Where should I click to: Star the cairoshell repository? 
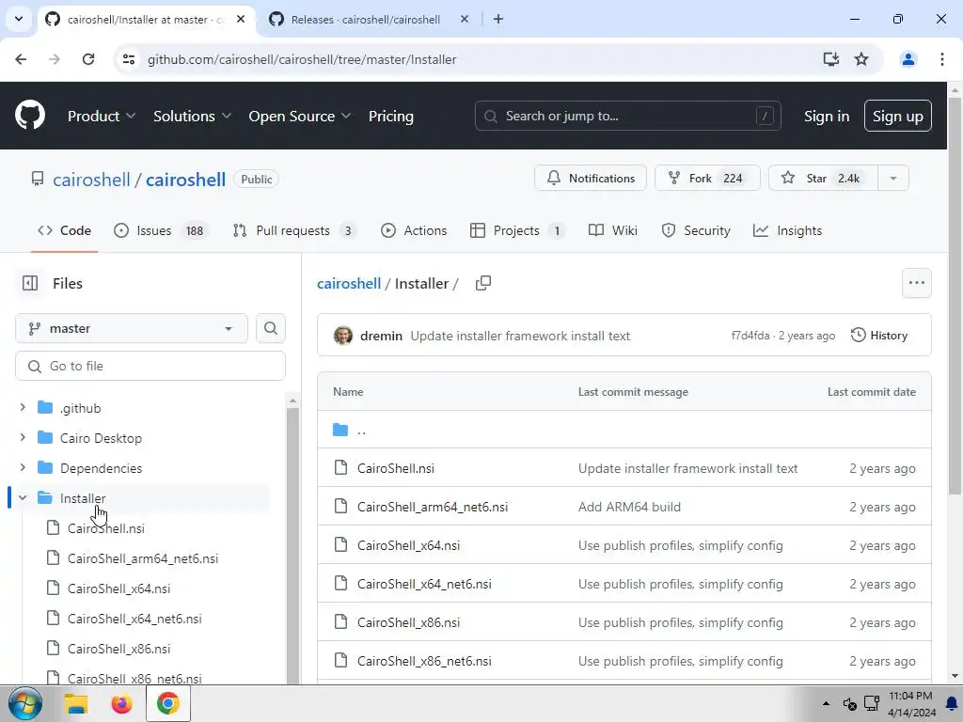(x=824, y=178)
